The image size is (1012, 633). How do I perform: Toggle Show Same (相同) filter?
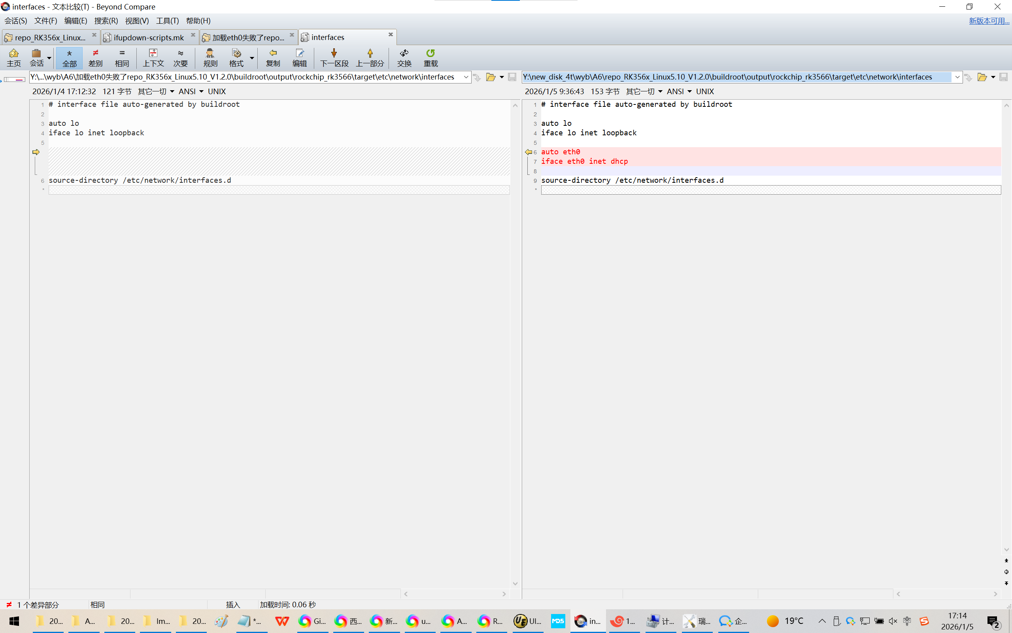122,57
